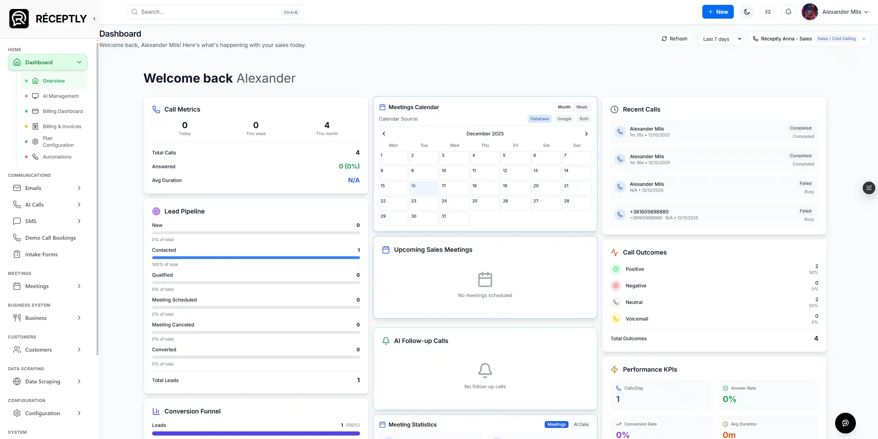Click the Contacted pipeline progress bar

(x=256, y=258)
